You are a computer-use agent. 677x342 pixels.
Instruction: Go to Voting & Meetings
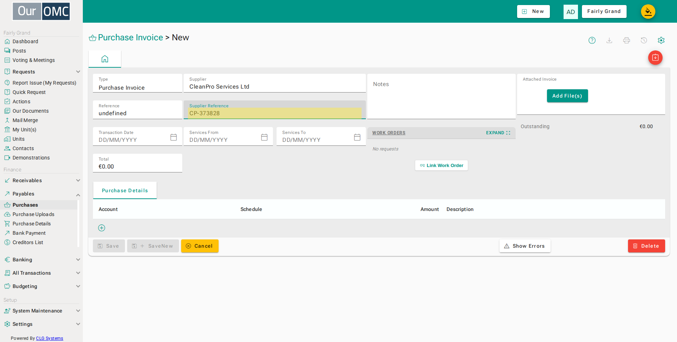pos(33,60)
